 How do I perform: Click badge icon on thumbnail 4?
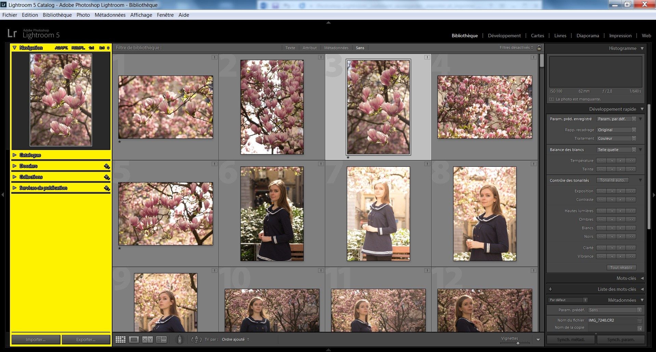coord(534,57)
